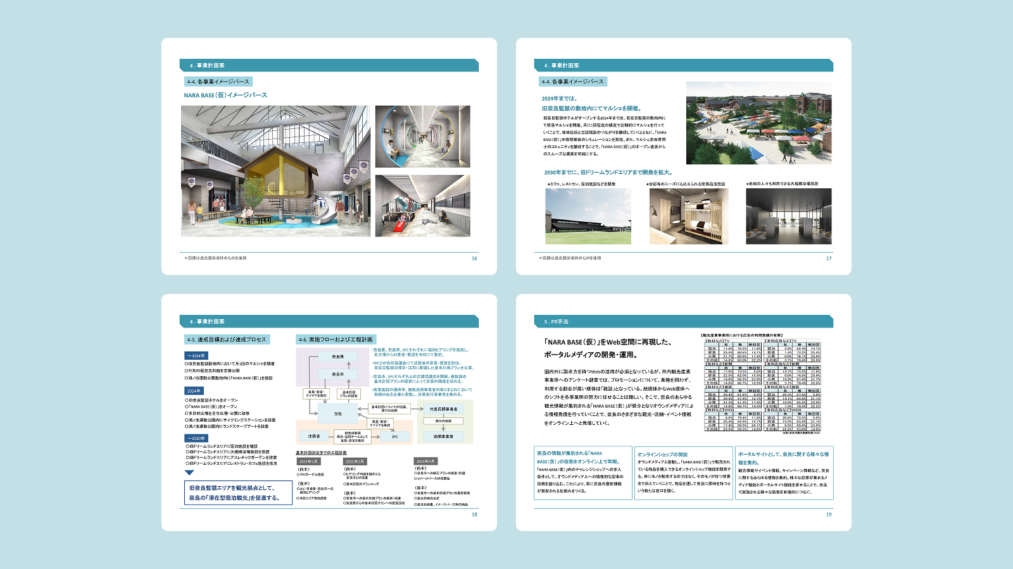Click the オンラインショップの開設 text box

coord(684,473)
